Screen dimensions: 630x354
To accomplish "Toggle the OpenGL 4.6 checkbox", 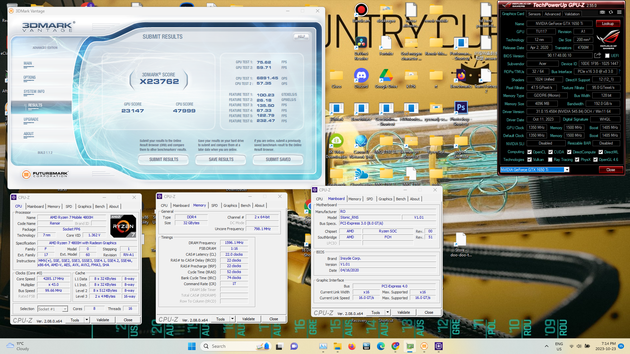I will point(595,160).
